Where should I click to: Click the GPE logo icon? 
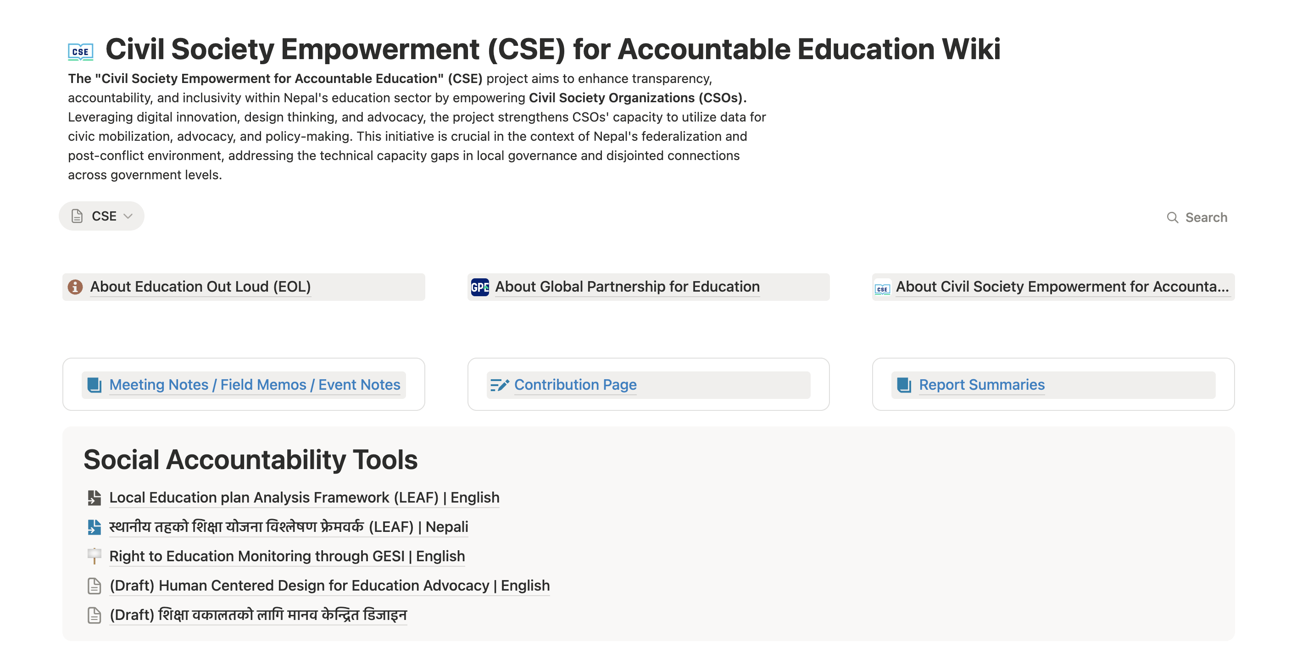[x=480, y=287]
